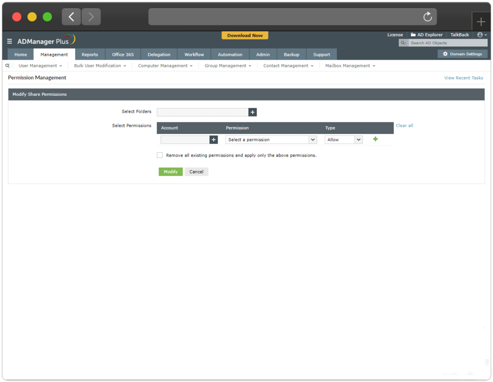The height and width of the screenshot is (382, 493).
Task: Focus the Select Folders input field
Action: pyautogui.click(x=203, y=112)
